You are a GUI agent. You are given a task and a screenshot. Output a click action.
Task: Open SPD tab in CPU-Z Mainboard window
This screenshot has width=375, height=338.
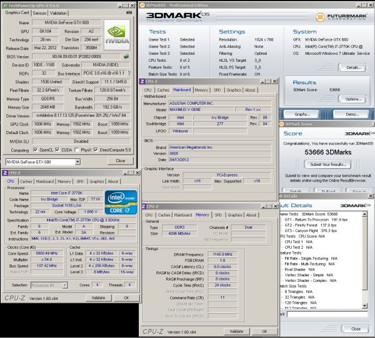[217, 90]
